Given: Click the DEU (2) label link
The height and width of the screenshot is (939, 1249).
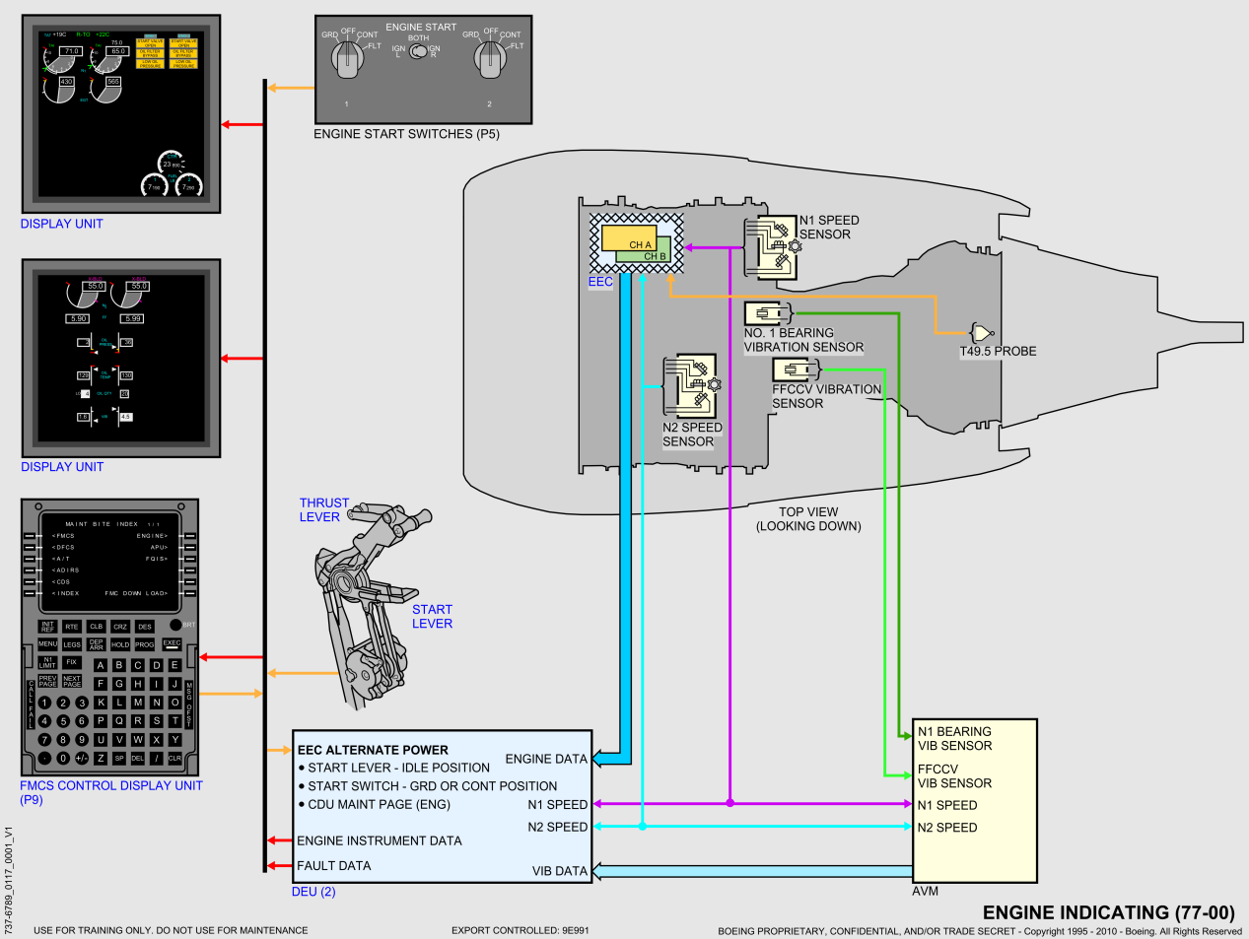Looking at the screenshot, I should [313, 892].
